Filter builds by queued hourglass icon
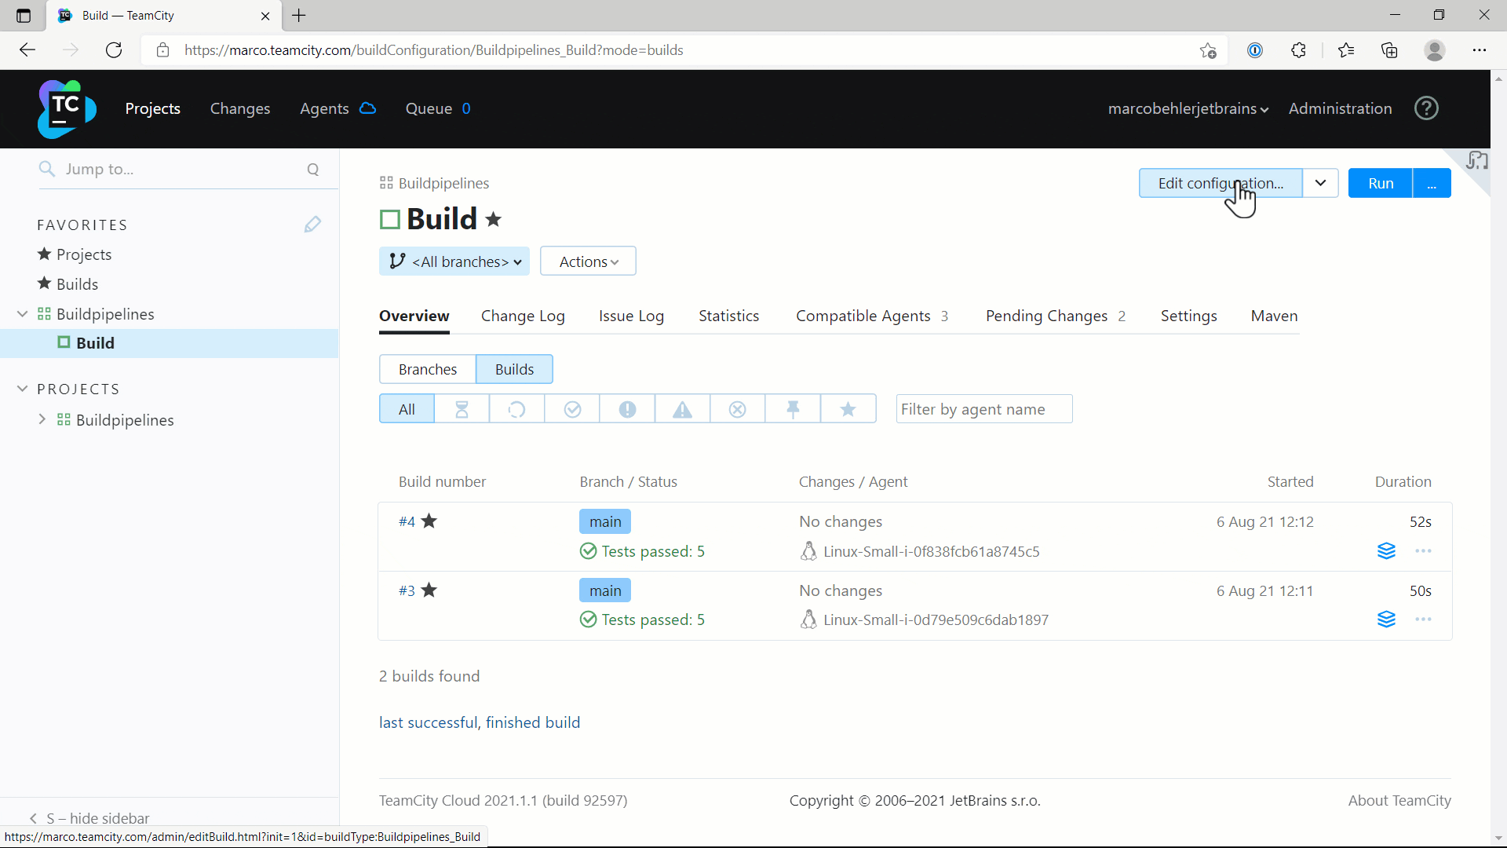Image resolution: width=1507 pixels, height=848 pixels. (462, 409)
